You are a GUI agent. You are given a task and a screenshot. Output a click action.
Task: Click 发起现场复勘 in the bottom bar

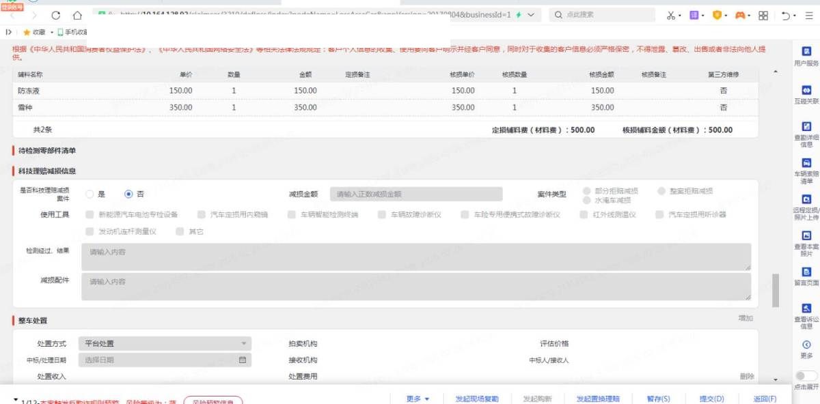tap(477, 399)
